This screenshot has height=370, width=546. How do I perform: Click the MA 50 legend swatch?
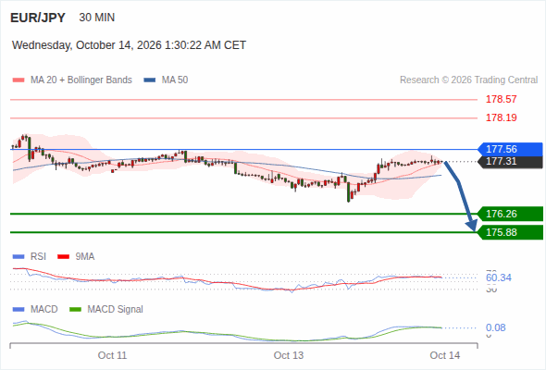click(x=150, y=80)
